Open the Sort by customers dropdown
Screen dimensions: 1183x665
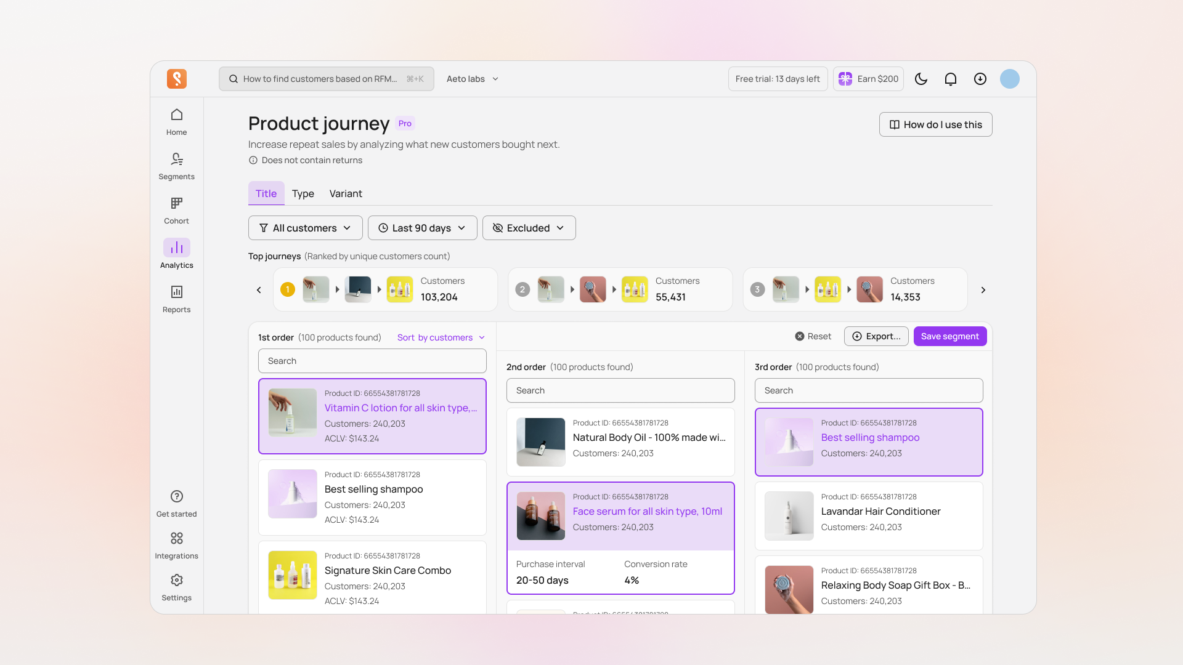[x=441, y=337]
